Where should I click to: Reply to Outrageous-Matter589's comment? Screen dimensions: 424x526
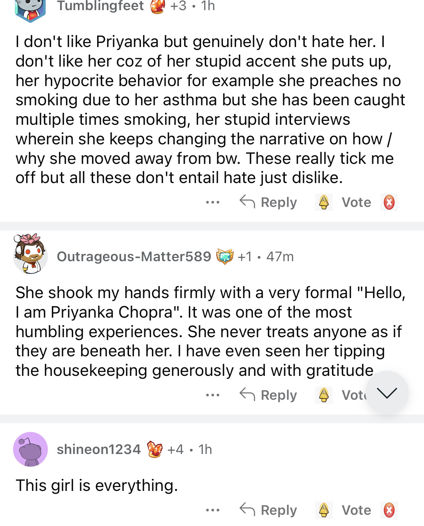pyautogui.click(x=269, y=395)
